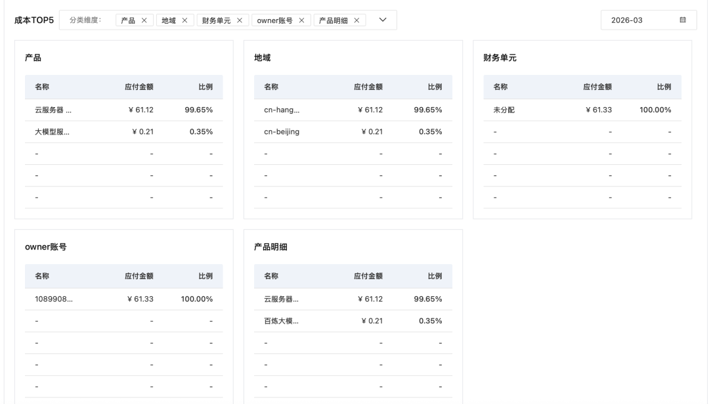This screenshot has height=404, width=709.
Task: Remove the 产品明细 dimension tag
Action: click(x=356, y=20)
